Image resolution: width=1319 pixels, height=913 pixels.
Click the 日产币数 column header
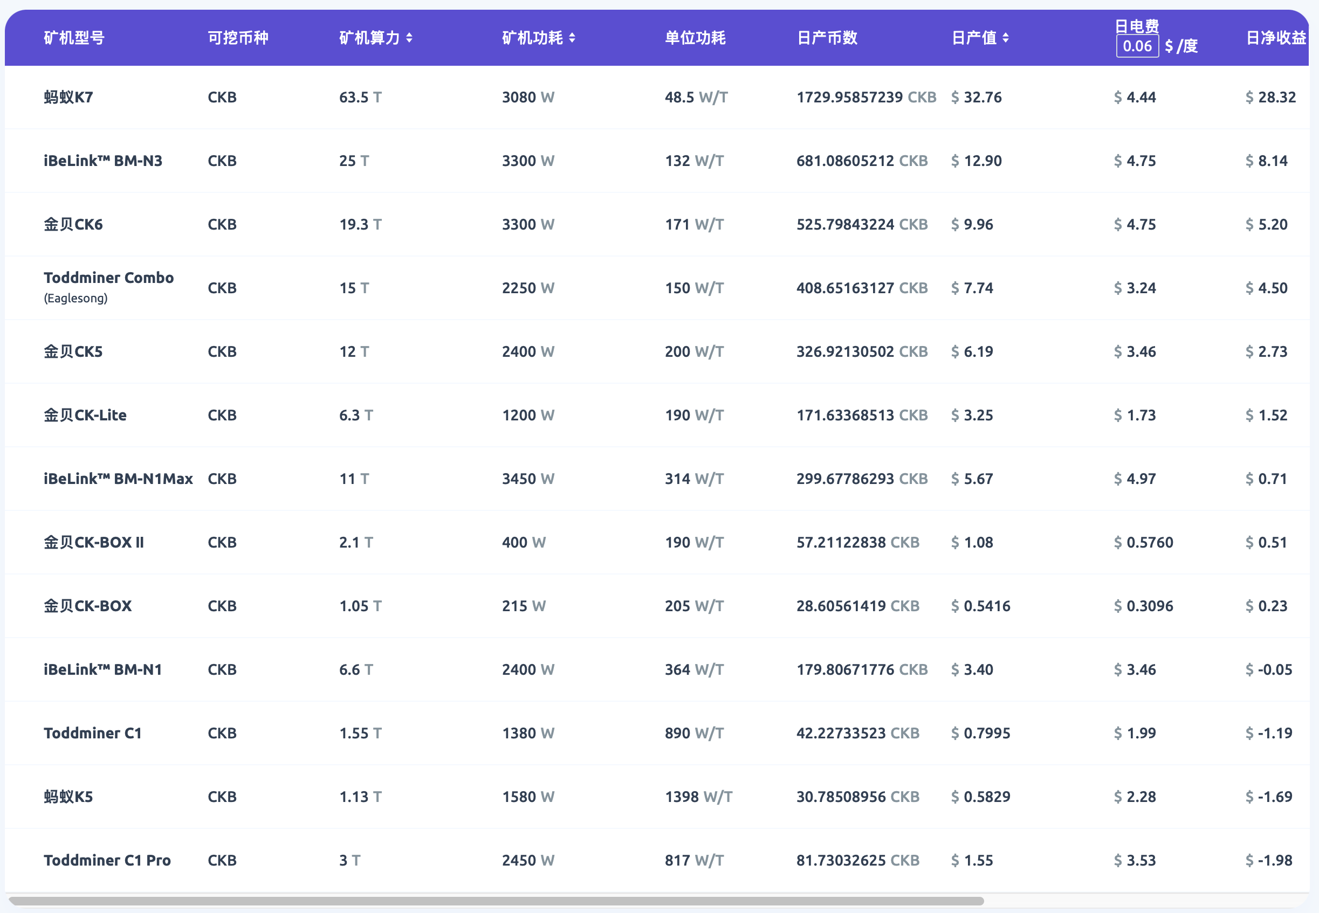(x=827, y=38)
